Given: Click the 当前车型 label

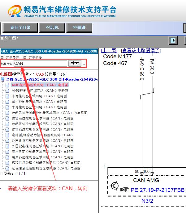Looking at the screenshot, I should click(9, 38).
